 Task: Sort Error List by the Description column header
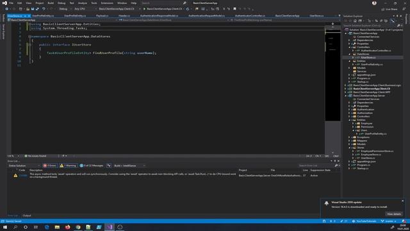(x=36, y=170)
